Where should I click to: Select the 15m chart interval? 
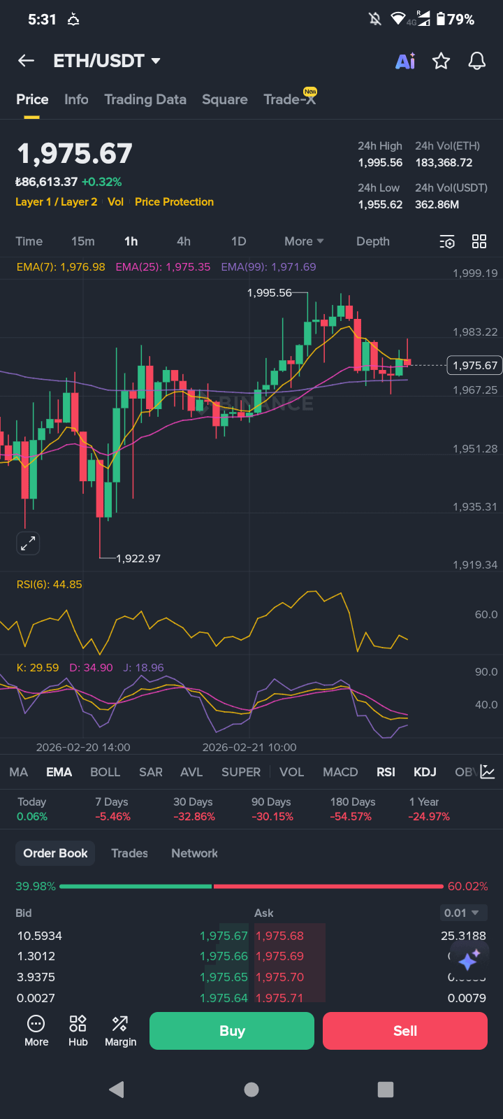click(x=83, y=241)
